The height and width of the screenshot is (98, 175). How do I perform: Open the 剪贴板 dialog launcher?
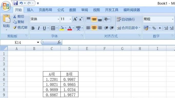pos(26,35)
